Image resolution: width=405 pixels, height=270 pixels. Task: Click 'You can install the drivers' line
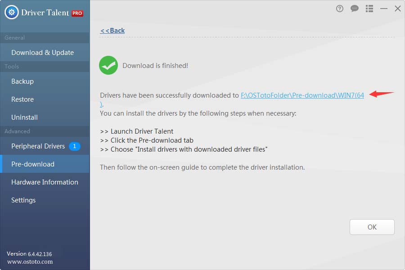(198, 113)
